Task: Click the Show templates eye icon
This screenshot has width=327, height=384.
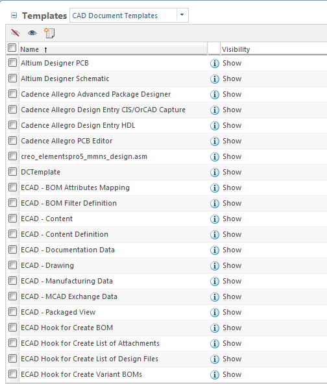Action: click(32, 32)
